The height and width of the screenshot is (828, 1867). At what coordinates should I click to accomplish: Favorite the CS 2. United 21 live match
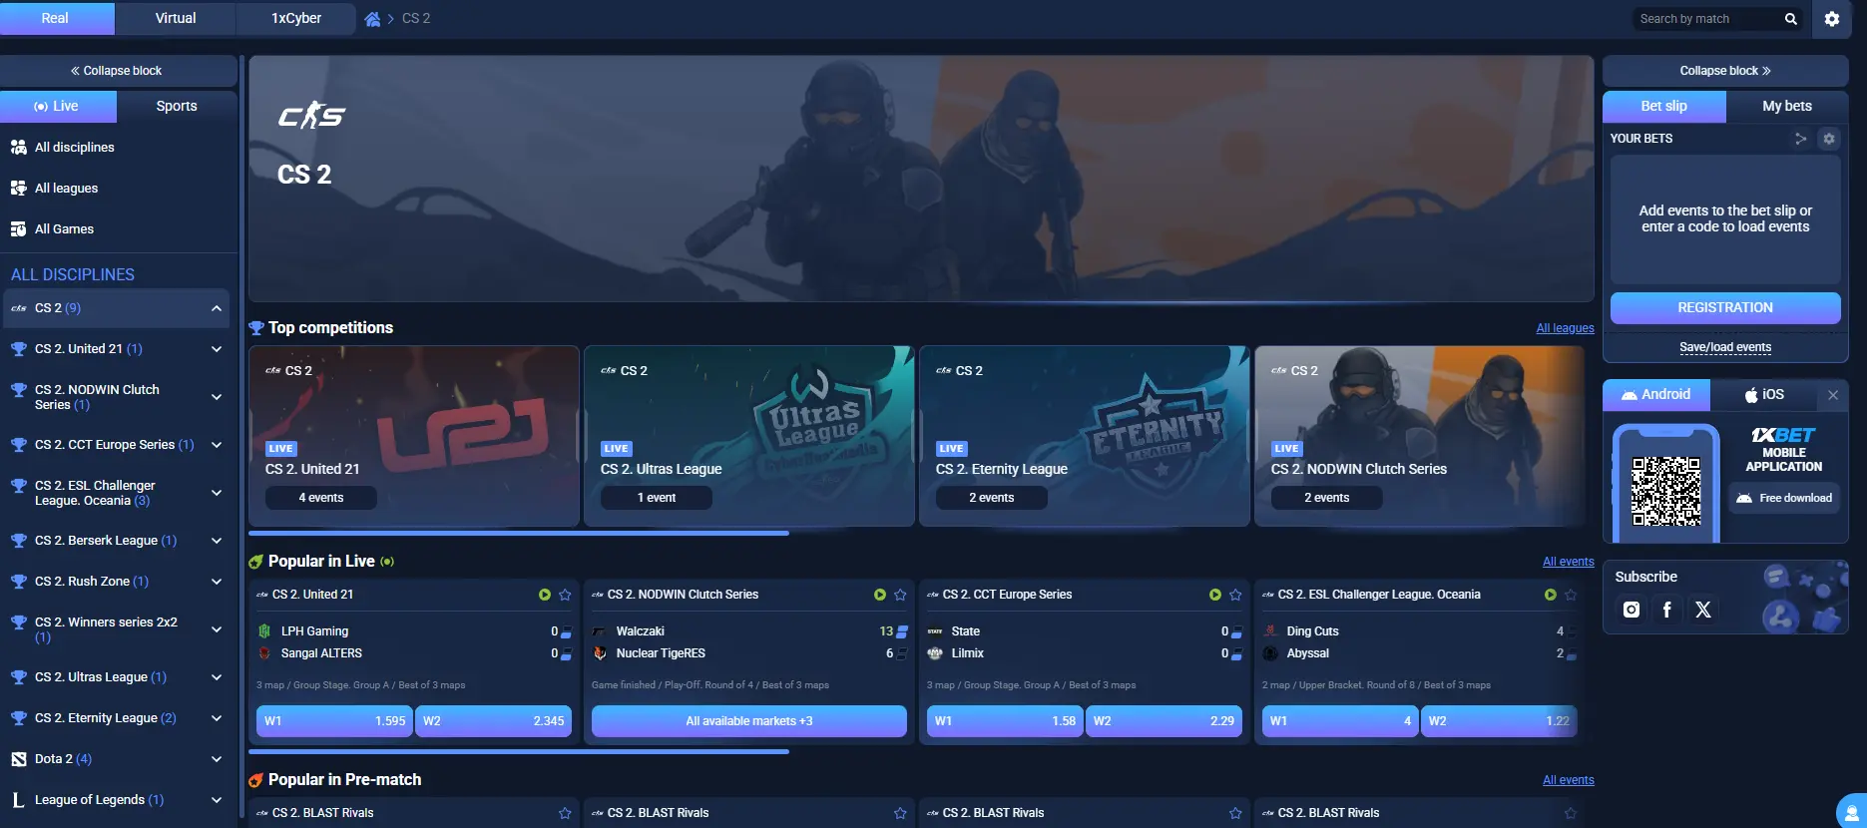click(565, 595)
